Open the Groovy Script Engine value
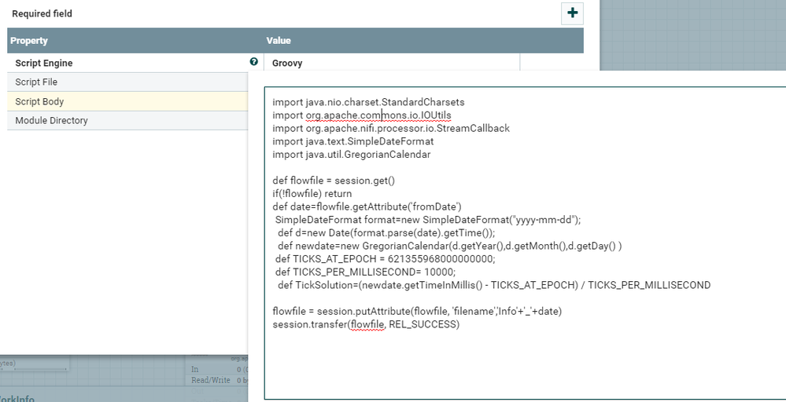Viewport: 786px width, 402px height. click(x=287, y=63)
